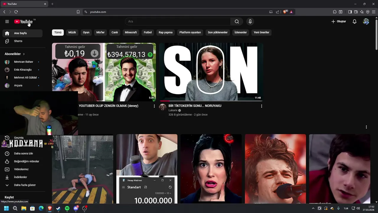The image size is (378, 213).
Task: Select the Son yüklenenler filter chip
Action: coord(218,33)
